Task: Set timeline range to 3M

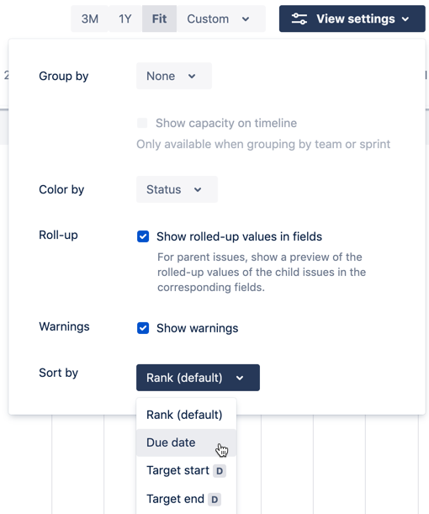Action: tap(90, 19)
